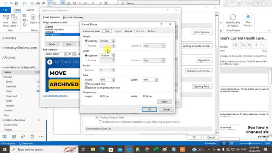The width and height of the screenshot is (272, 153).
Task: Toggle Lock aspect ratio checkbox
Action: click(x=86, y=84)
